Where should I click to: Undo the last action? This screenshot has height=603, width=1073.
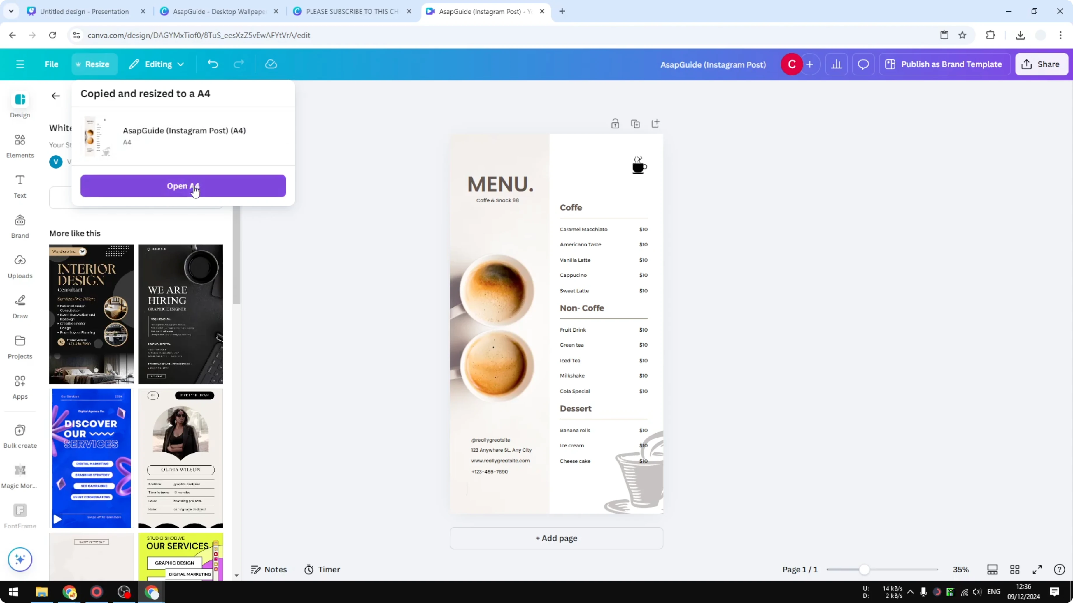click(213, 64)
